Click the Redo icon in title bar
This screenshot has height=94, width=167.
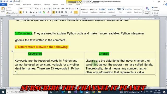pos(11,1)
